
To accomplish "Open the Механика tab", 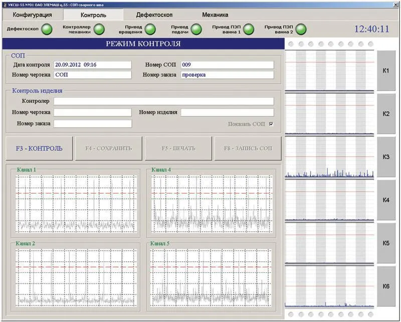I will click(x=215, y=15).
